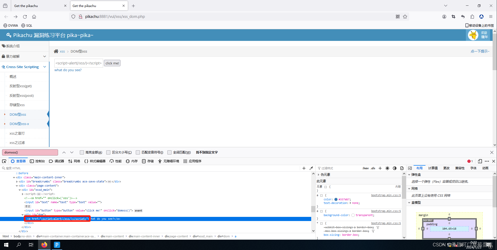This screenshot has width=497, height=250.
Task: Enable the 高亮全部 checkbox
Action: pyautogui.click(x=82, y=152)
